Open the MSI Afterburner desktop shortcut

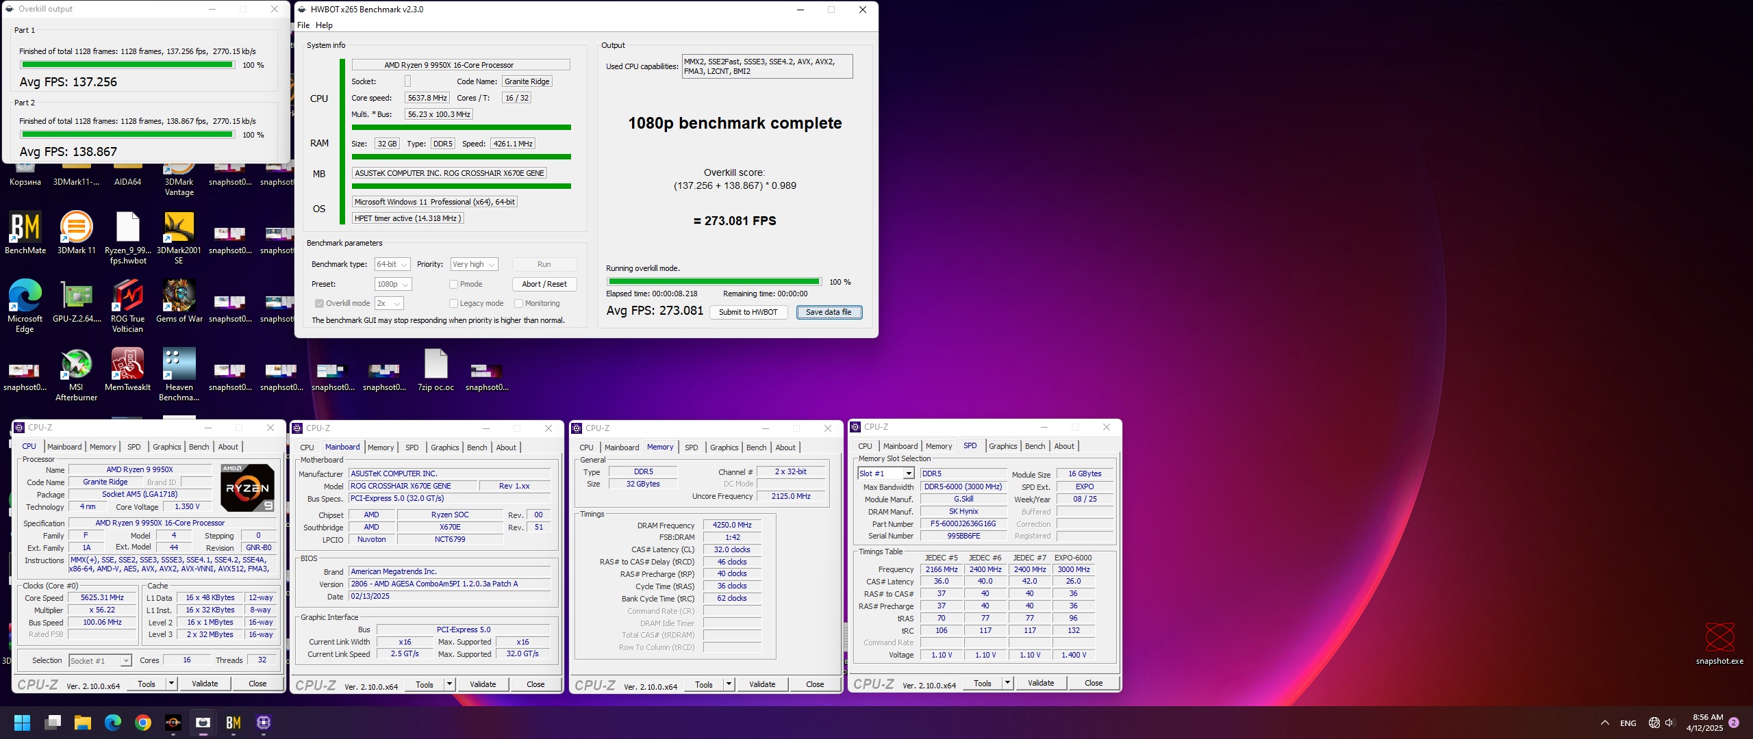(x=76, y=374)
